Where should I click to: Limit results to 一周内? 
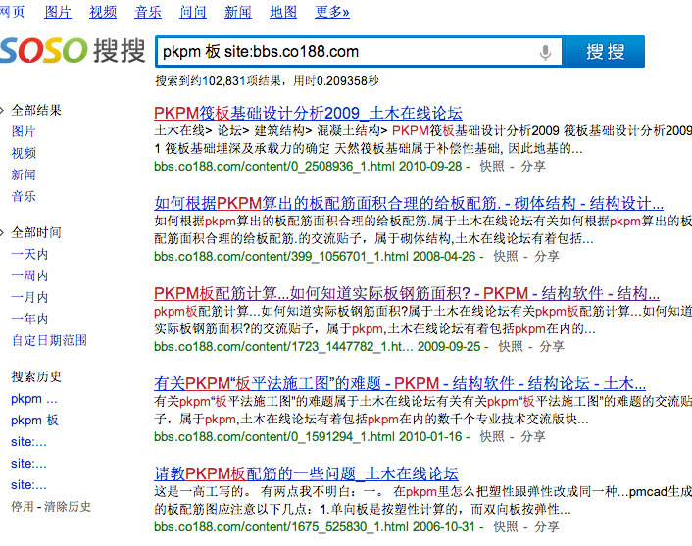coord(29,275)
